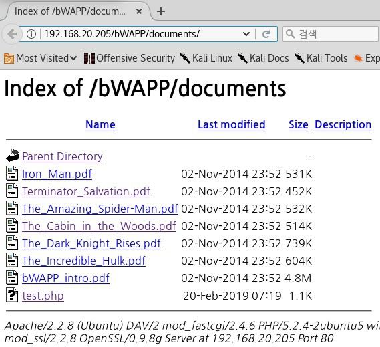Viewport: 380px width, 347px height.
Task: Open Iron_Man.pdf
Action: click(x=57, y=174)
